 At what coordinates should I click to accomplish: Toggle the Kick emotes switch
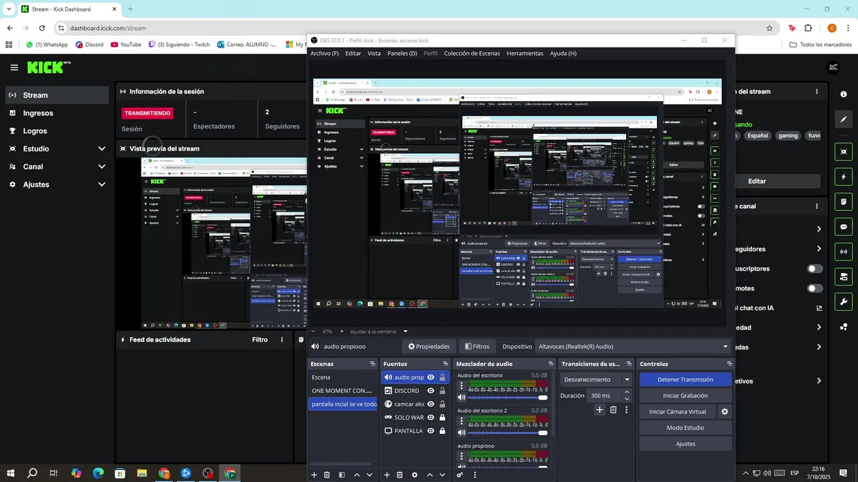815,289
